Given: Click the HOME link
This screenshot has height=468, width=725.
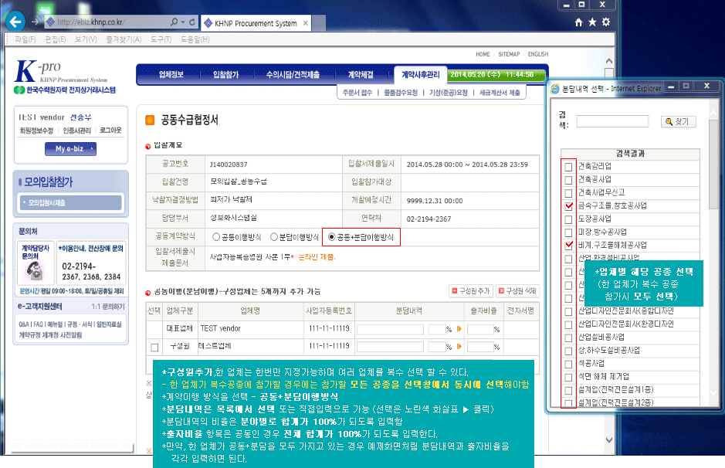Looking at the screenshot, I should pos(483,54).
